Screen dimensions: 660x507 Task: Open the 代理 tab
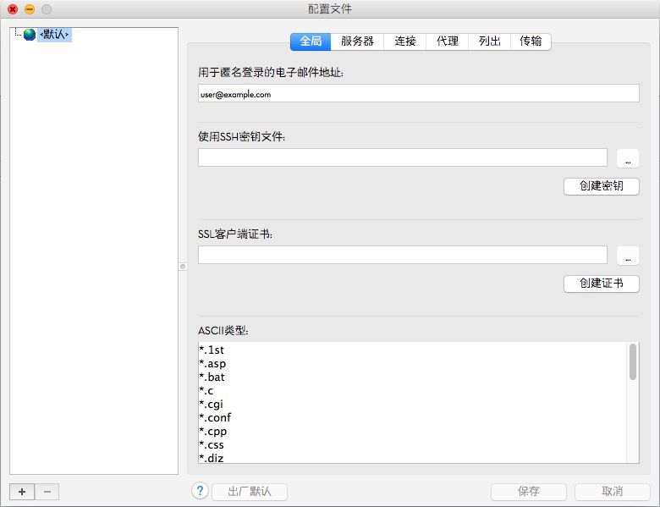tap(447, 41)
